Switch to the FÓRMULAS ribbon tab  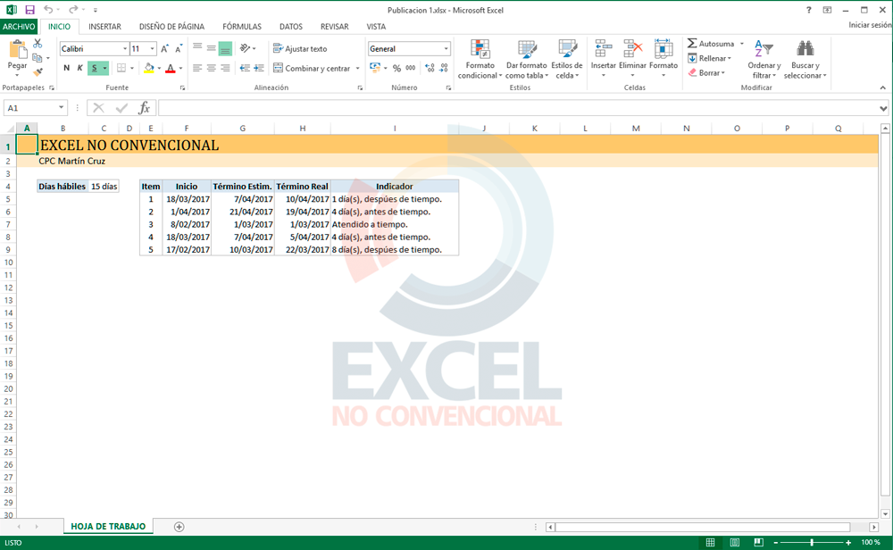pyautogui.click(x=242, y=27)
